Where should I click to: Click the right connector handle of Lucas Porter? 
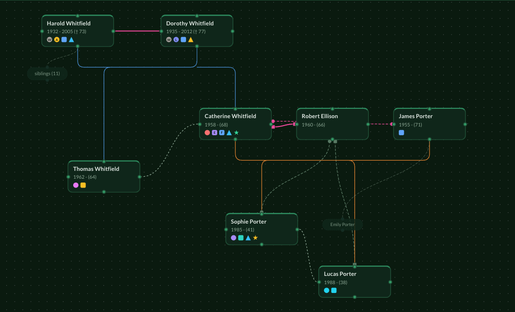pyautogui.click(x=390, y=282)
